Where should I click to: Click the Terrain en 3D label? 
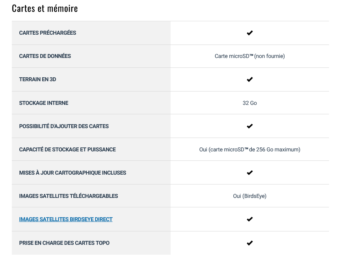tap(37, 80)
